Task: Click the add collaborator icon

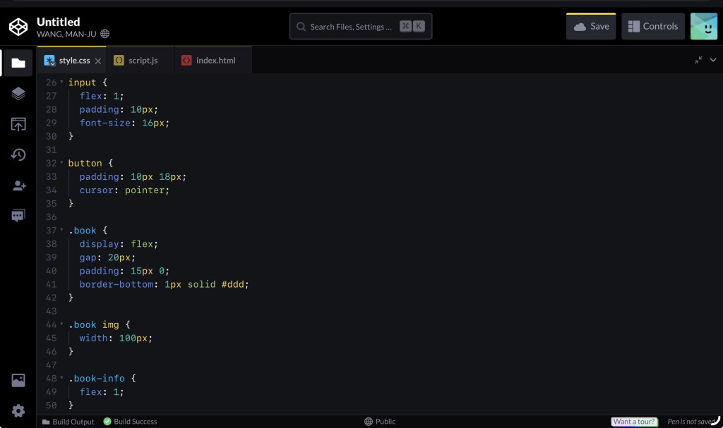Action: (19, 185)
